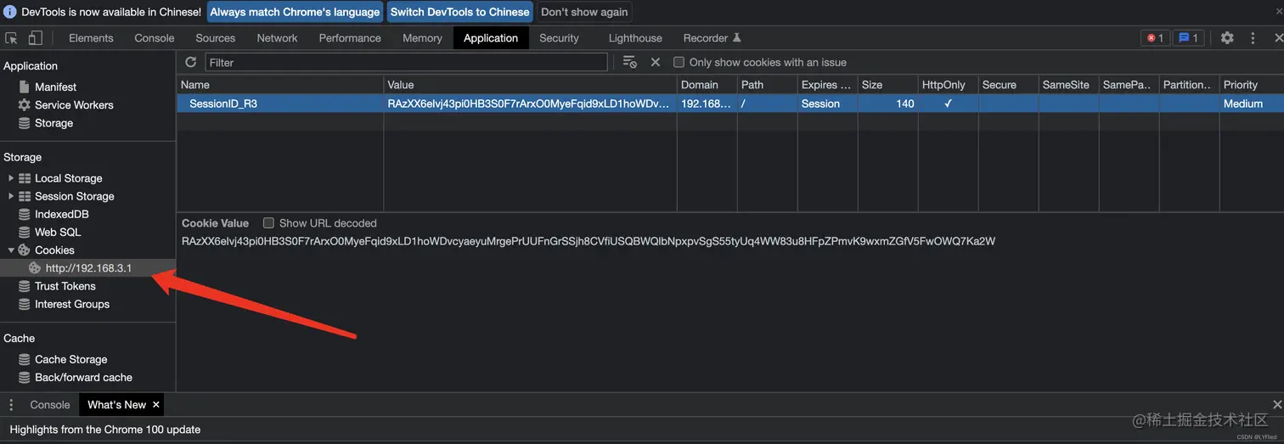Click Always match Chrome's language button

[296, 12]
